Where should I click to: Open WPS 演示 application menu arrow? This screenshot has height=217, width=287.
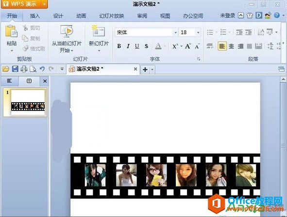(x=45, y=4)
